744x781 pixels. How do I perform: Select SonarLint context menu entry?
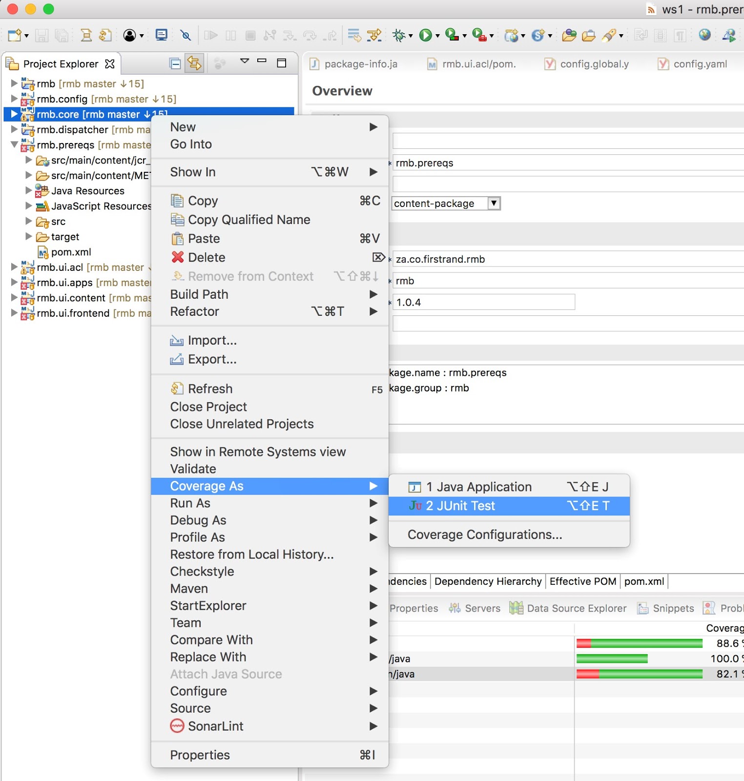(270, 726)
